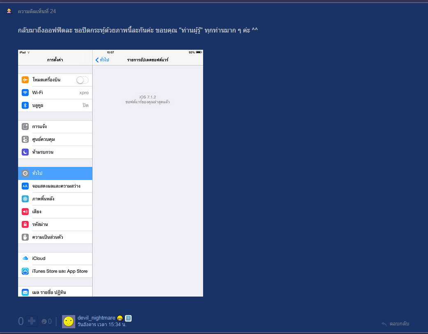This screenshot has width=428, height=334.
Task: Click the General gear icon (ทั่วไป)
Action: click(25, 174)
